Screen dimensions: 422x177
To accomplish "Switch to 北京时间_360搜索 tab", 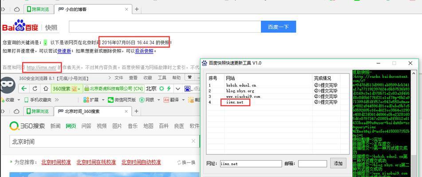I will tap(93, 111).
